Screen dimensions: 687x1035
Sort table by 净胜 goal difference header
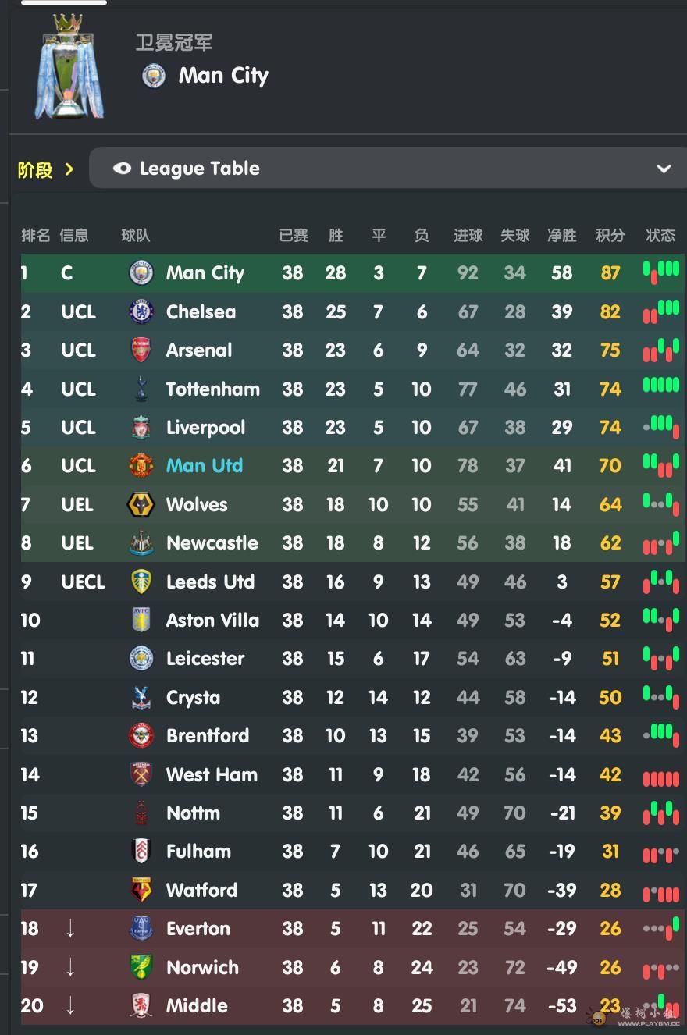562,235
